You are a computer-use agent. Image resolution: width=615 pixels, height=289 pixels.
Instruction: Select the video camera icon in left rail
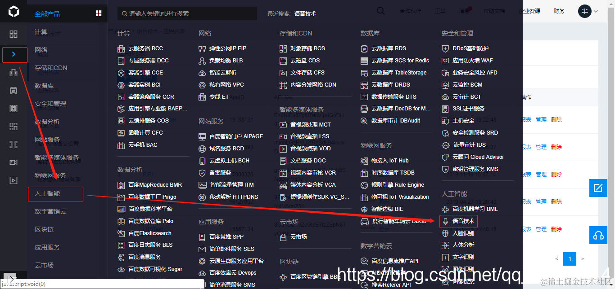[13, 162]
